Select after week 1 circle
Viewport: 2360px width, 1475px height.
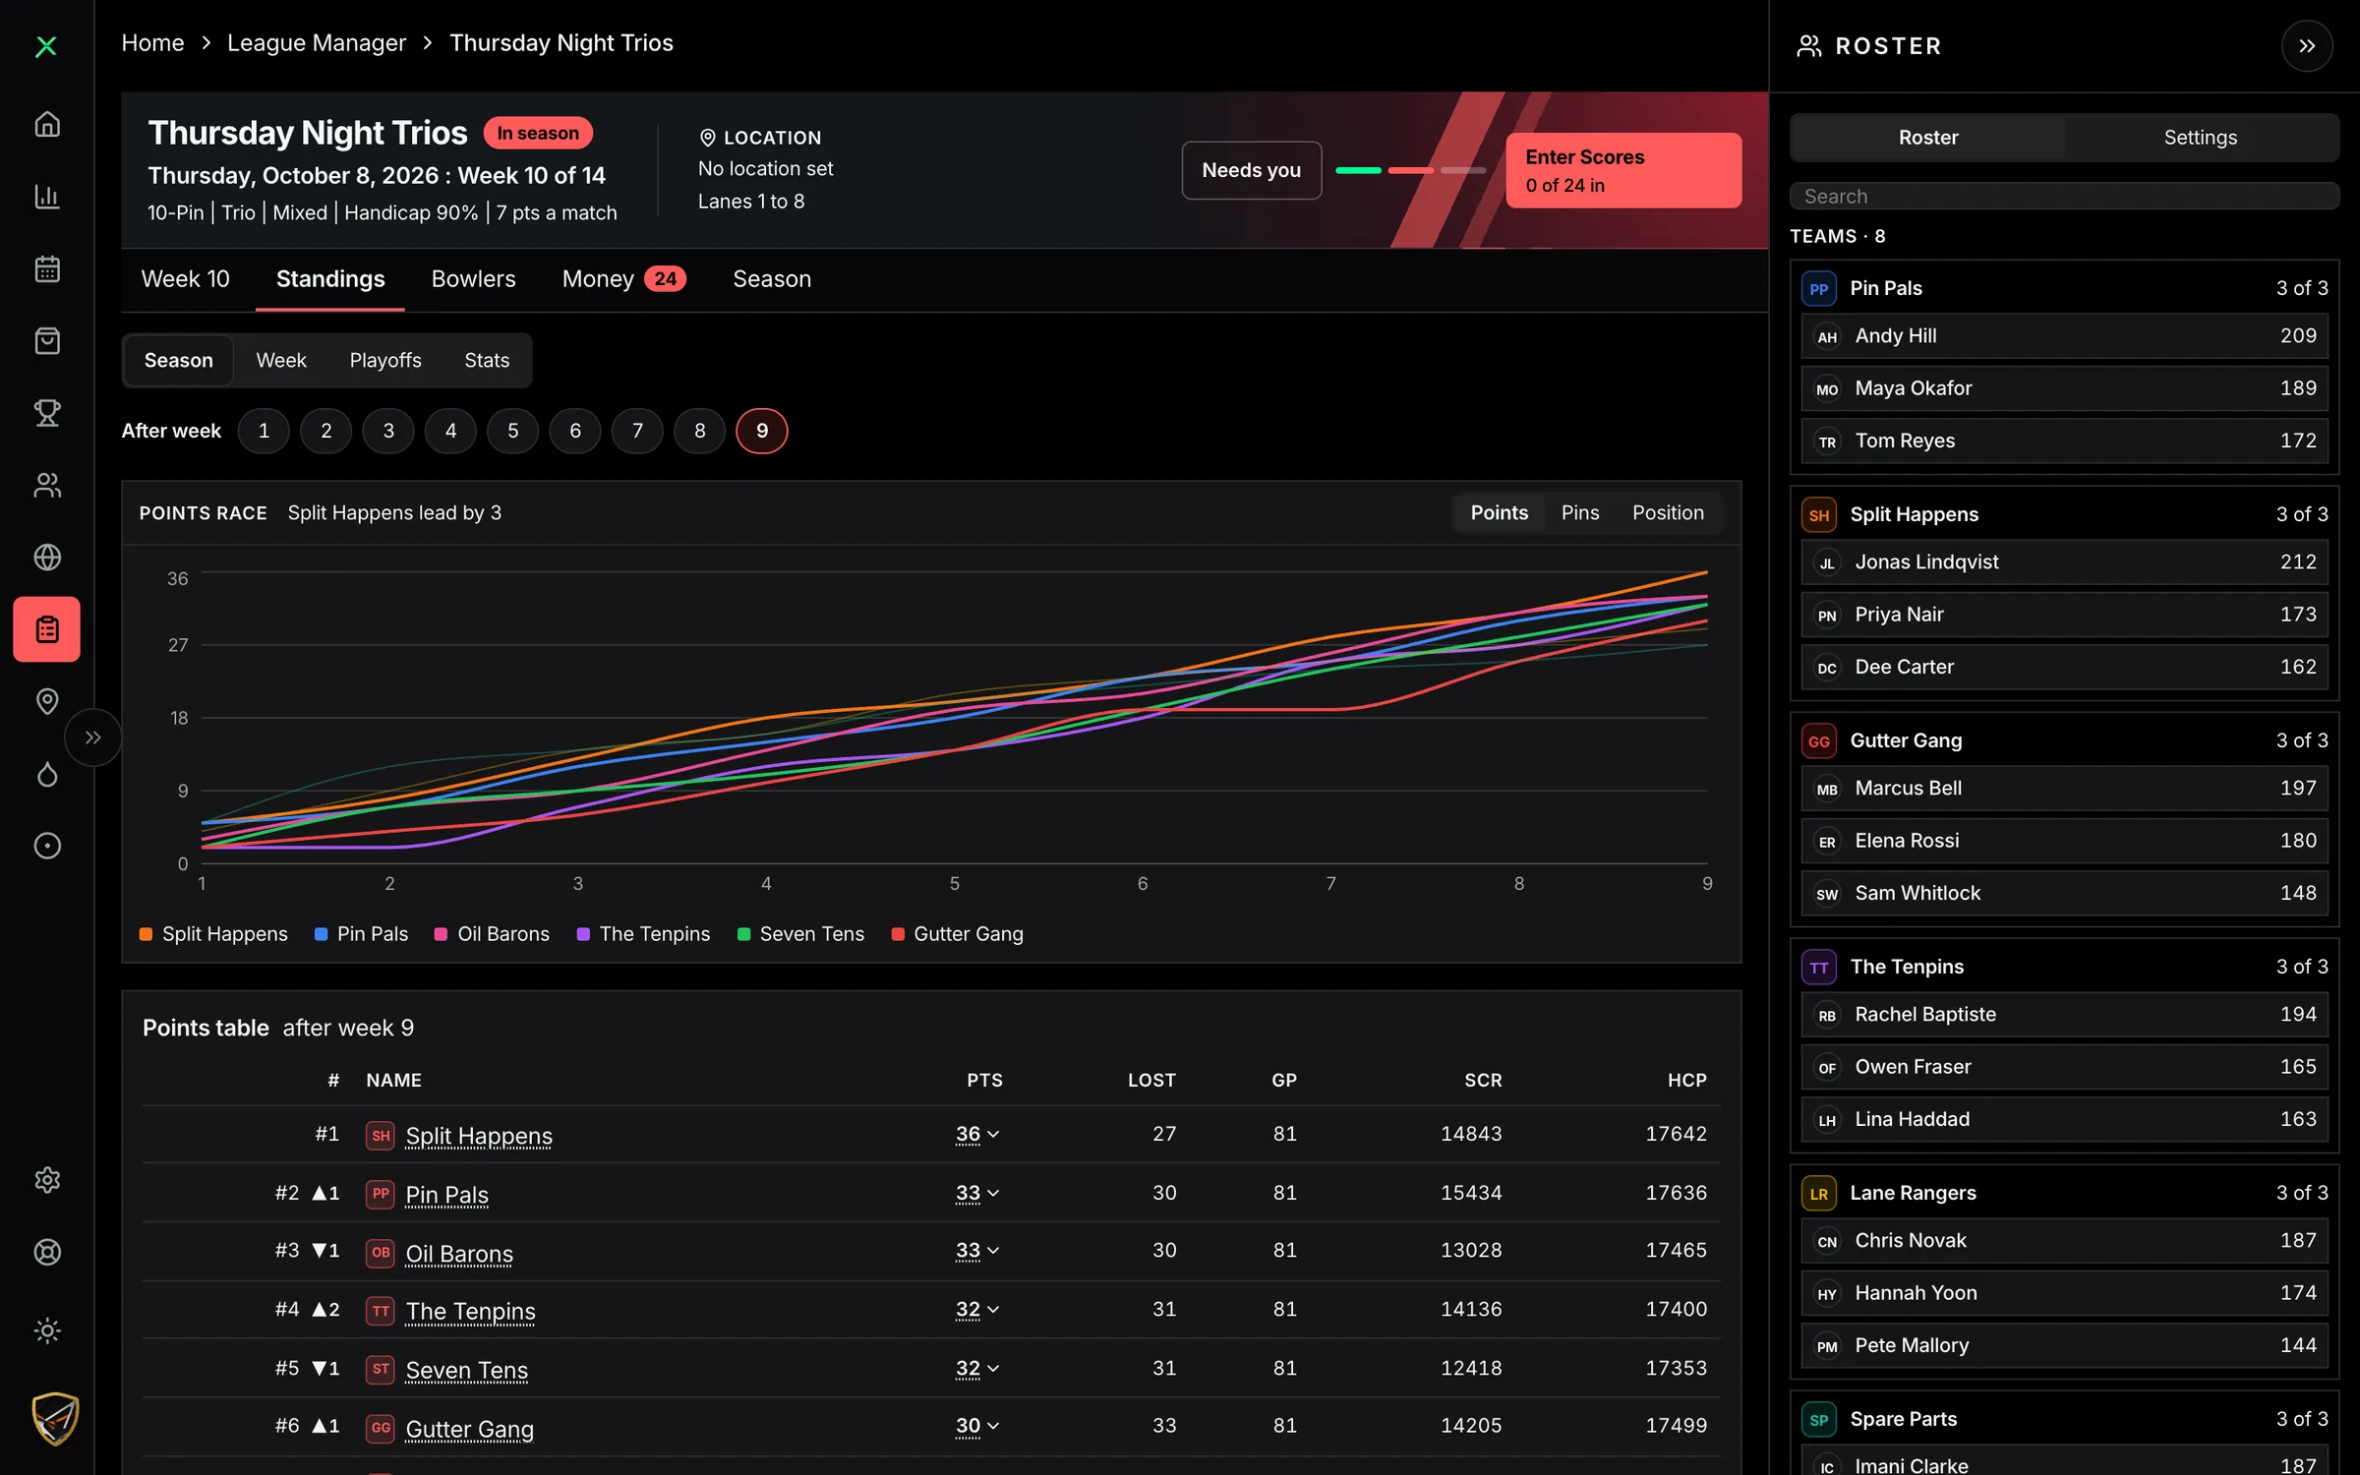[264, 431]
